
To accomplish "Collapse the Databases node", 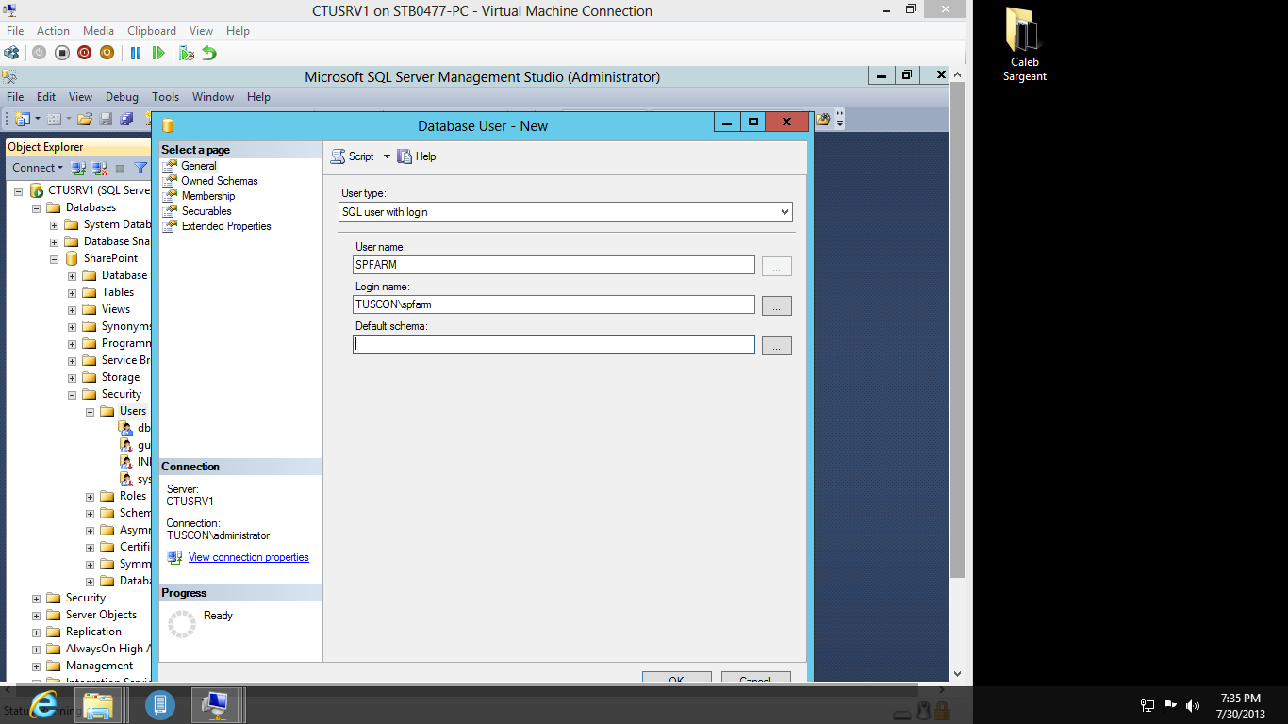I will 36,207.
